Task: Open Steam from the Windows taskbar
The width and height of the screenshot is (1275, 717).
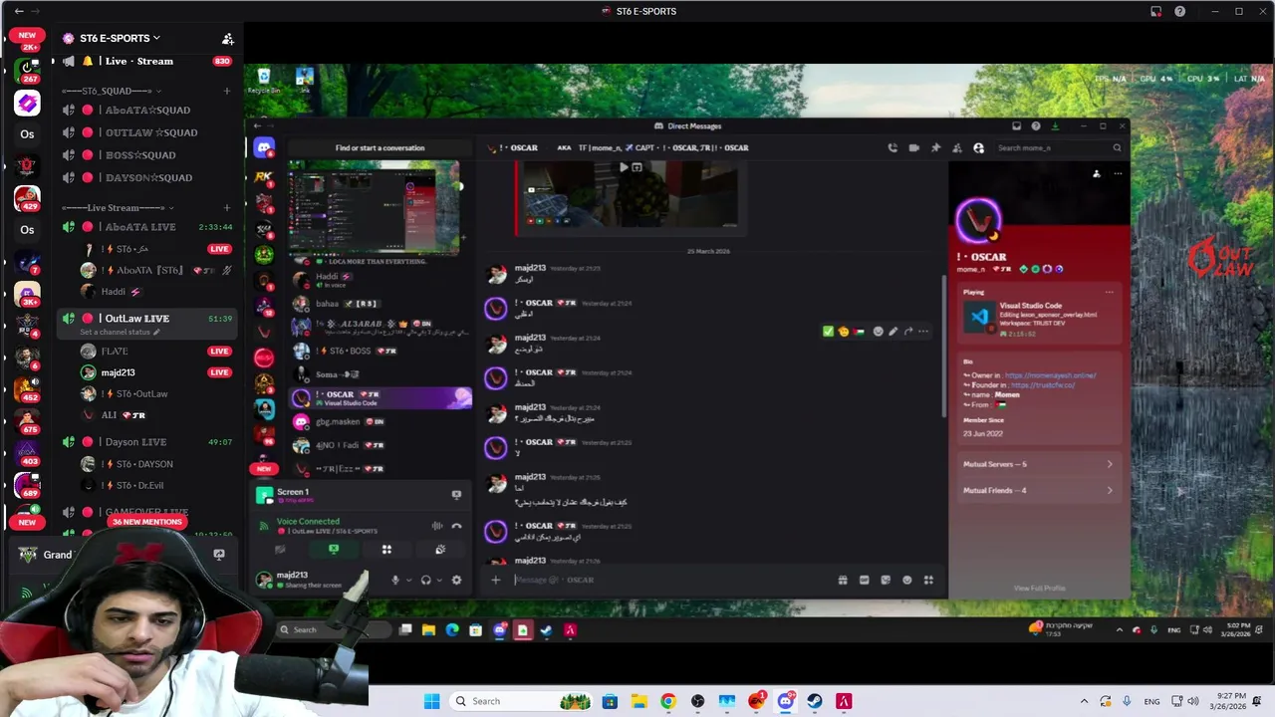Action: click(815, 701)
